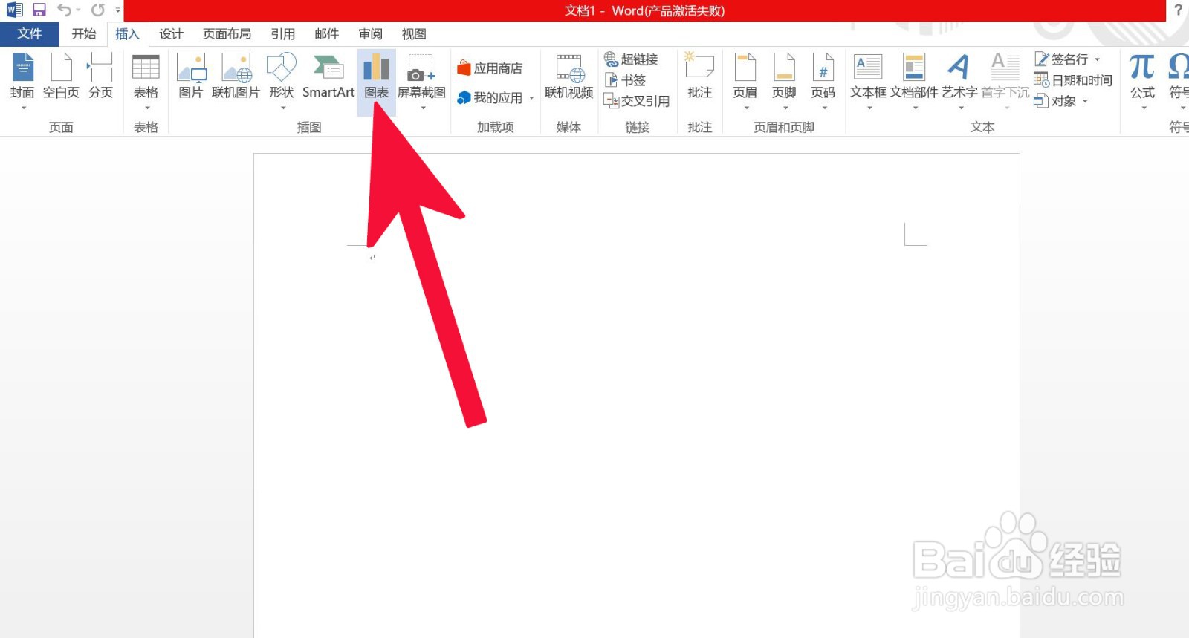Expand the arrow below equation (公式)
Image resolution: width=1189 pixels, height=638 pixels.
click(1144, 108)
